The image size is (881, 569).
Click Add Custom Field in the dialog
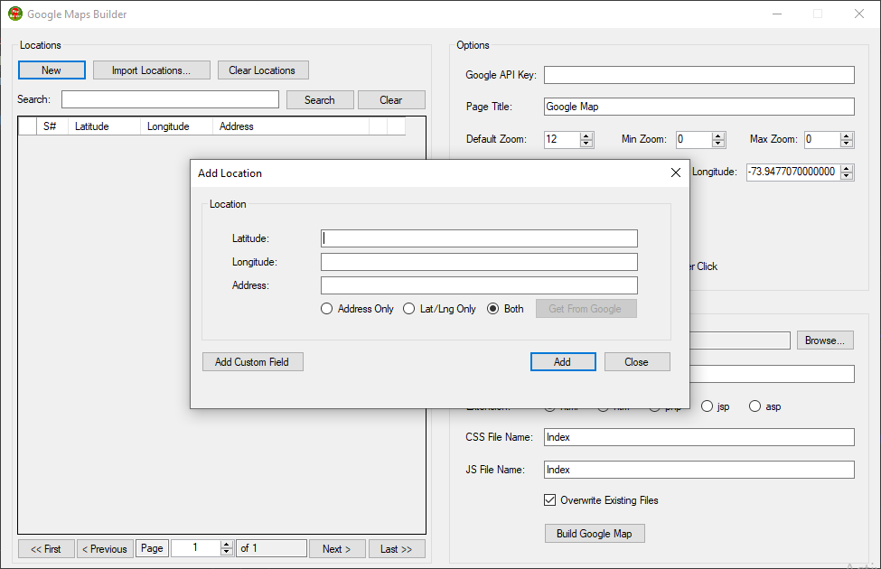pos(252,361)
